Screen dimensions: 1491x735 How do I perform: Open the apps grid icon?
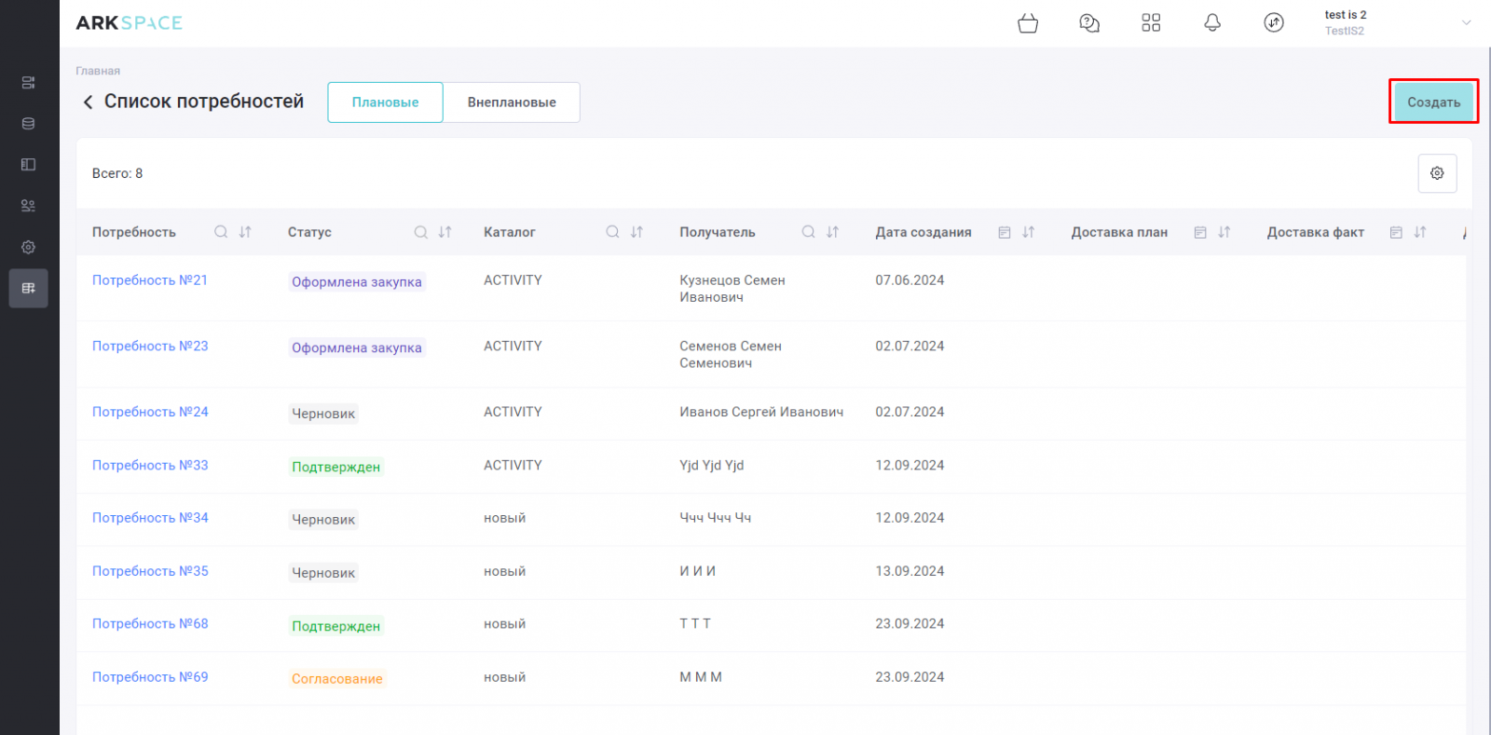1151,23
